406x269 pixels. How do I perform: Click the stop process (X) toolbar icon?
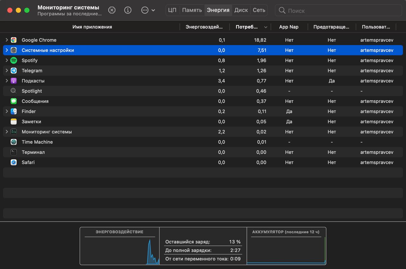pyautogui.click(x=112, y=10)
